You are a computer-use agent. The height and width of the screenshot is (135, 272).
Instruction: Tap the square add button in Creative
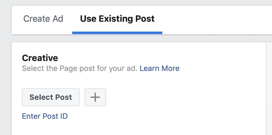(x=95, y=97)
